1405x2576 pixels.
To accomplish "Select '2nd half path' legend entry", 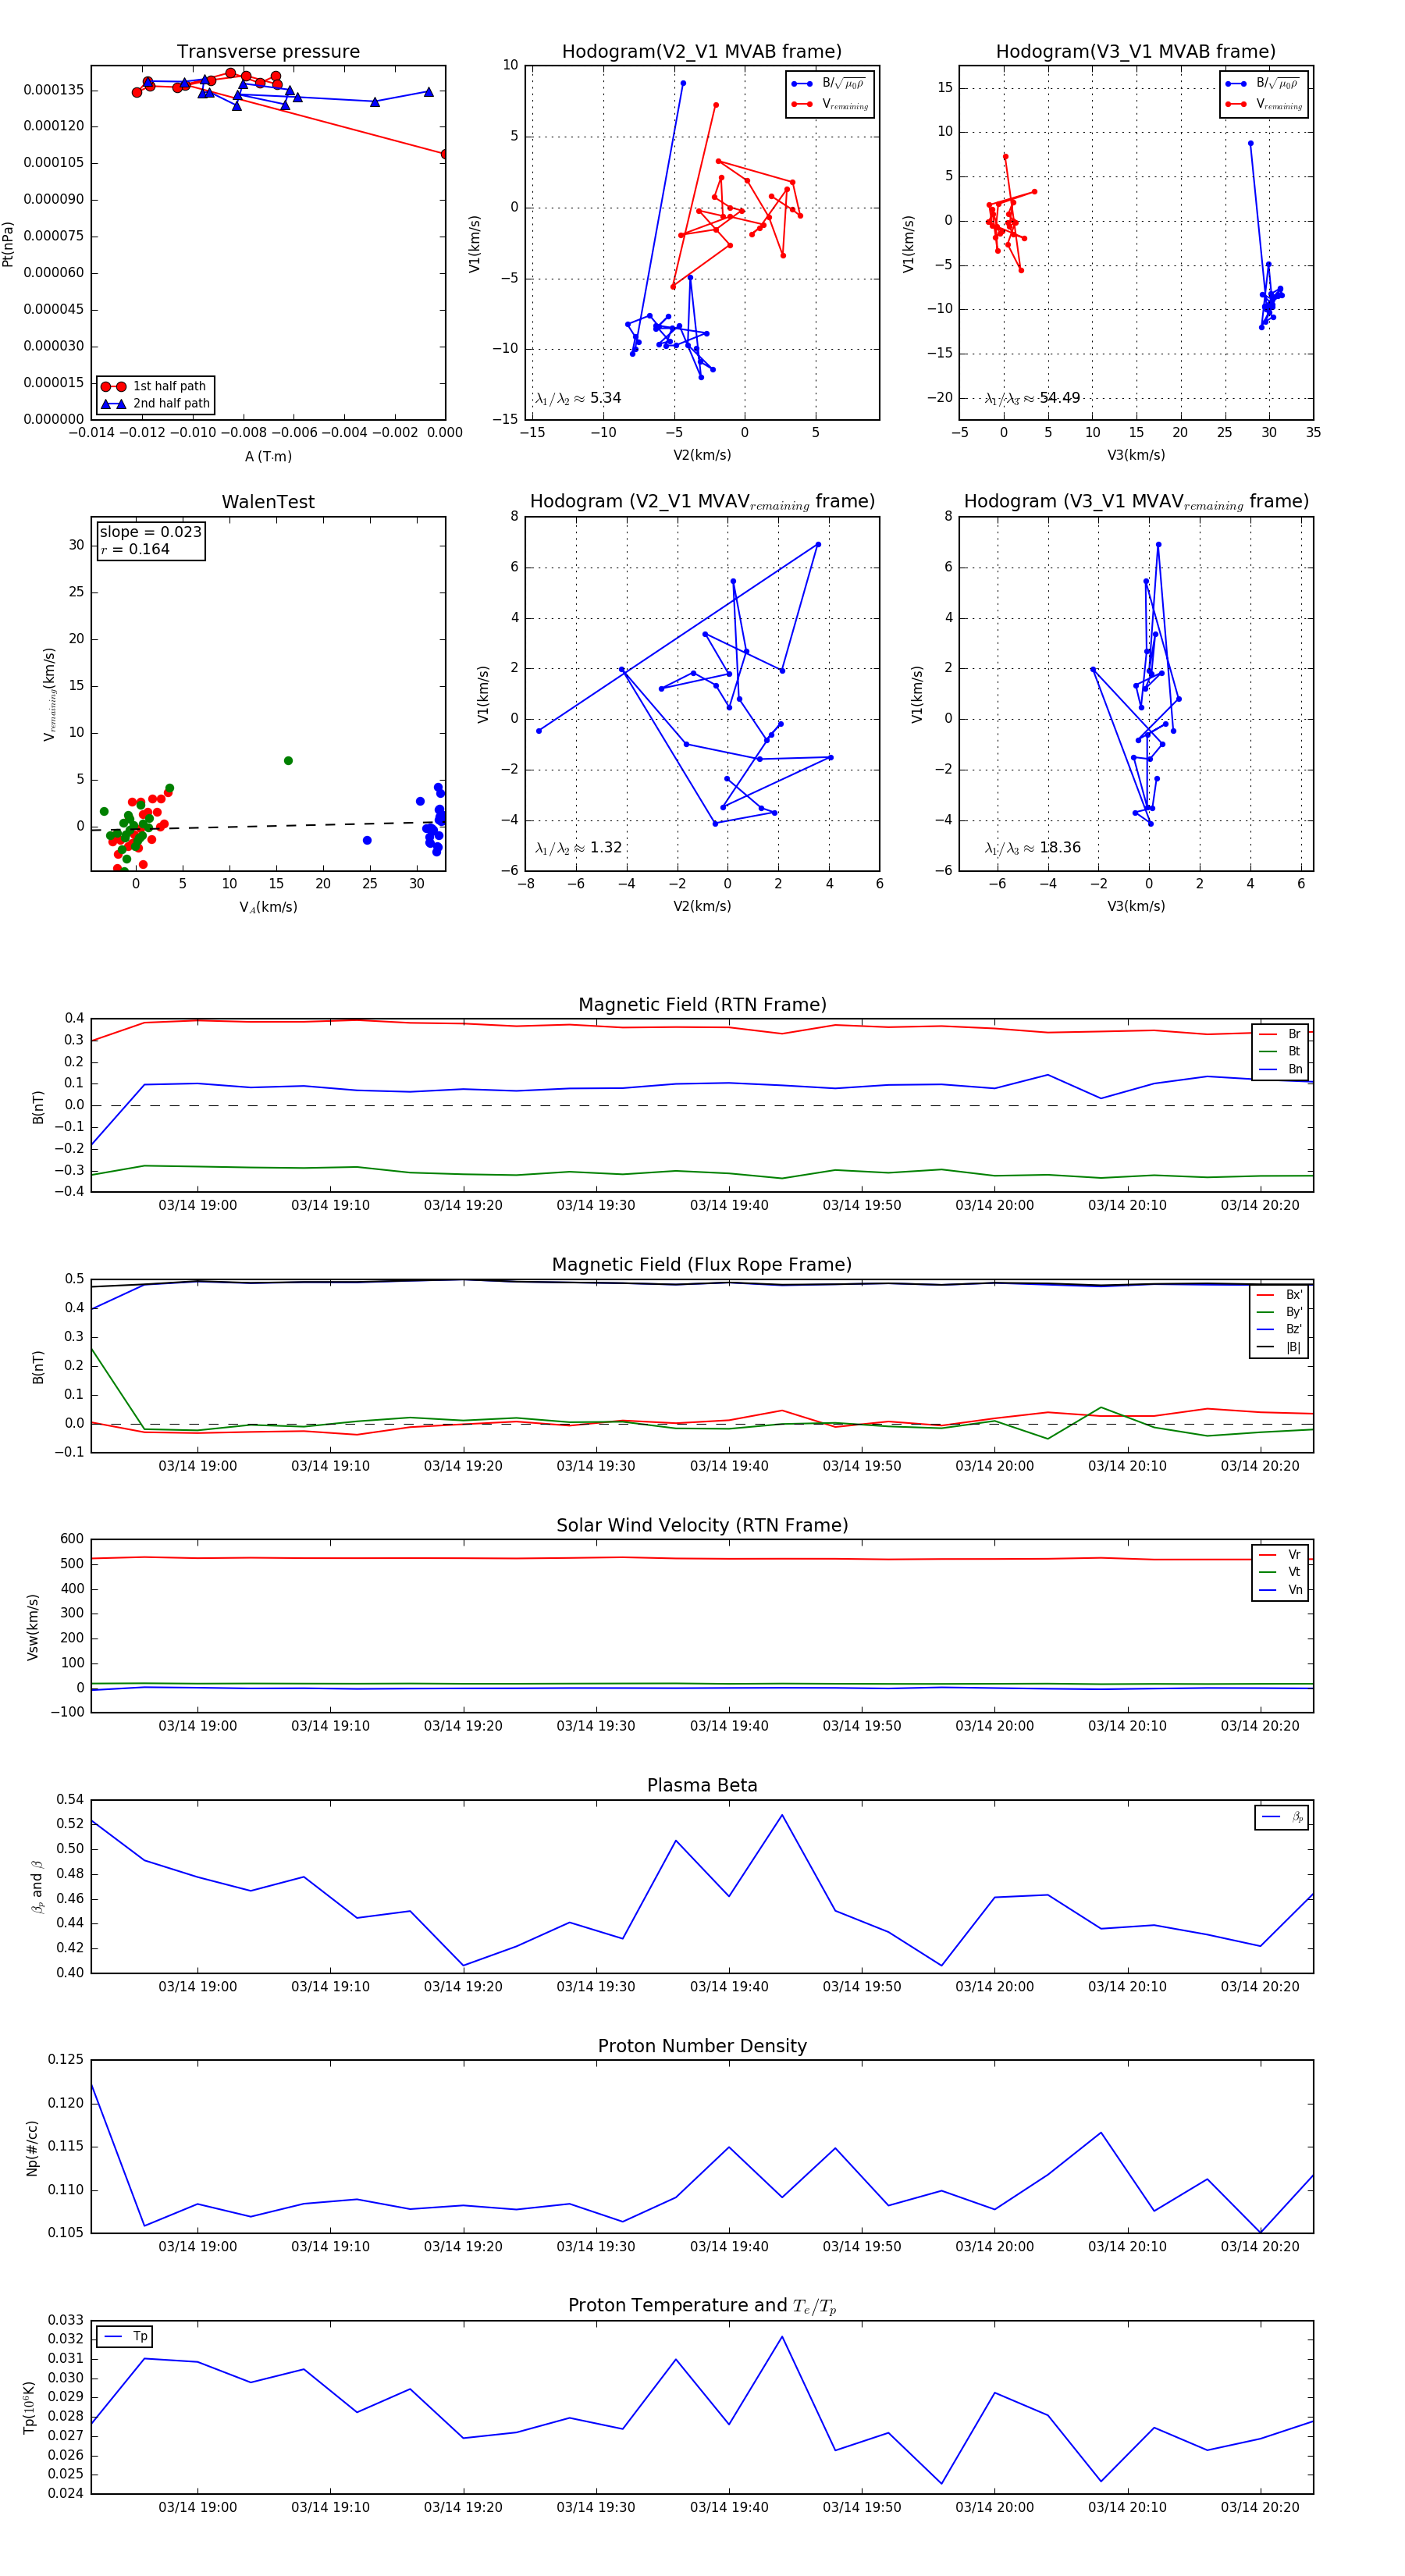I will (x=156, y=404).
